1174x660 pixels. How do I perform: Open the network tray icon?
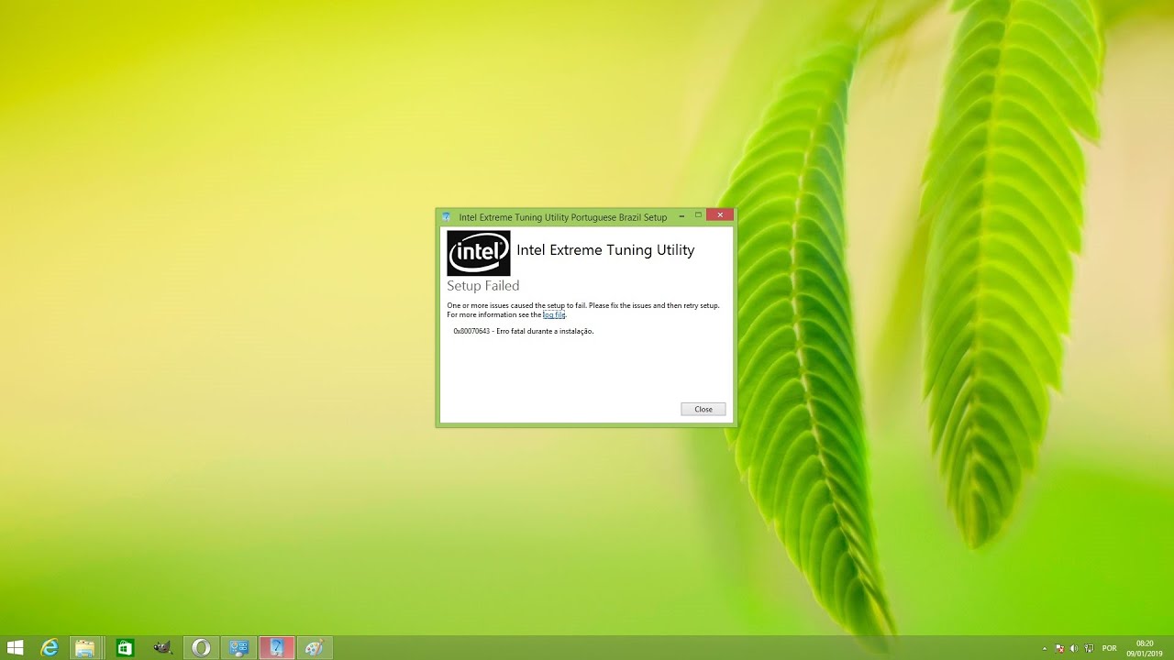tap(1087, 648)
